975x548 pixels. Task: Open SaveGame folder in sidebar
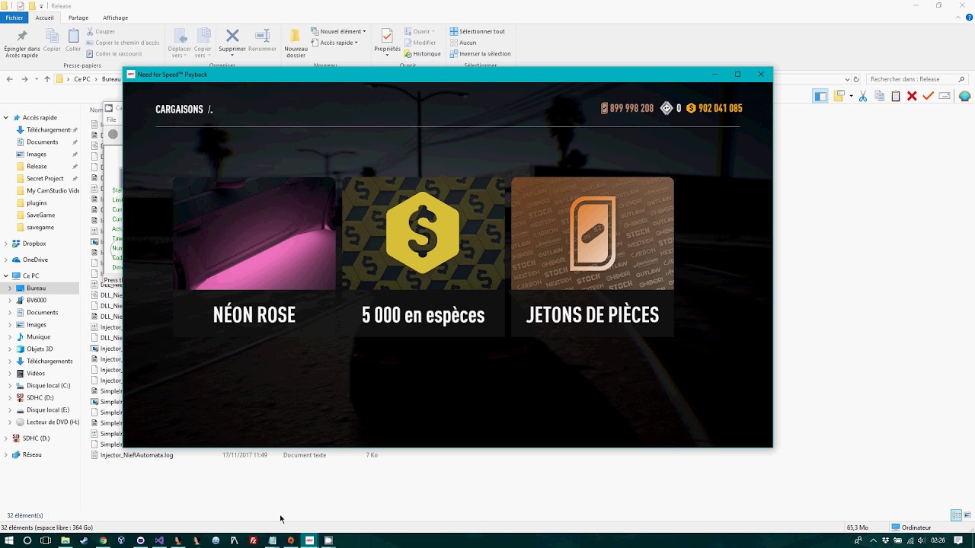40,215
